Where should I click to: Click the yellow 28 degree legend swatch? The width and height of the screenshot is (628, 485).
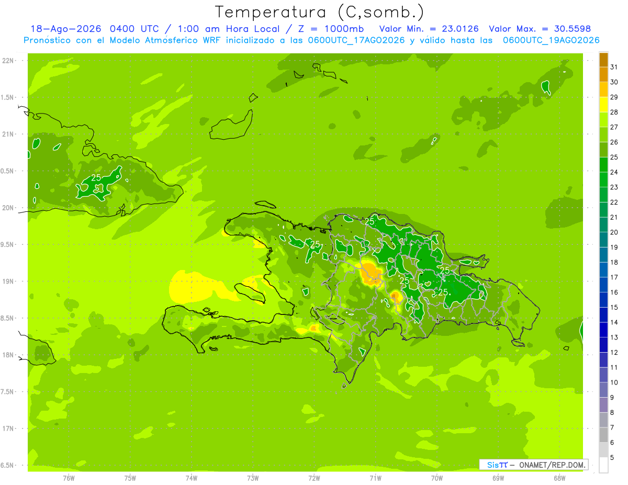[603, 105]
